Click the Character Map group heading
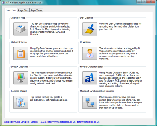157x126 pixels. click(x=18, y=18)
